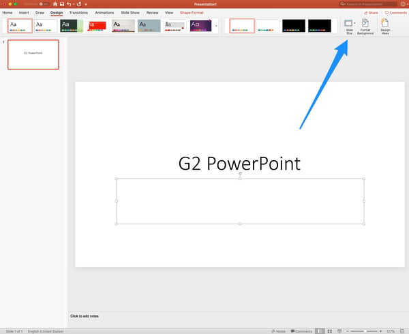Screen dimensions: 409x334
Task: Redo the action using the repeat icon
Action: click(x=79, y=4)
